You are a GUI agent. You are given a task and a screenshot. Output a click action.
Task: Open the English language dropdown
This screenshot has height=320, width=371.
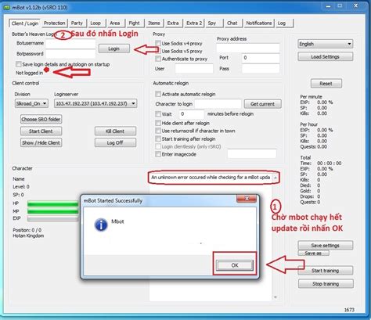(326, 44)
